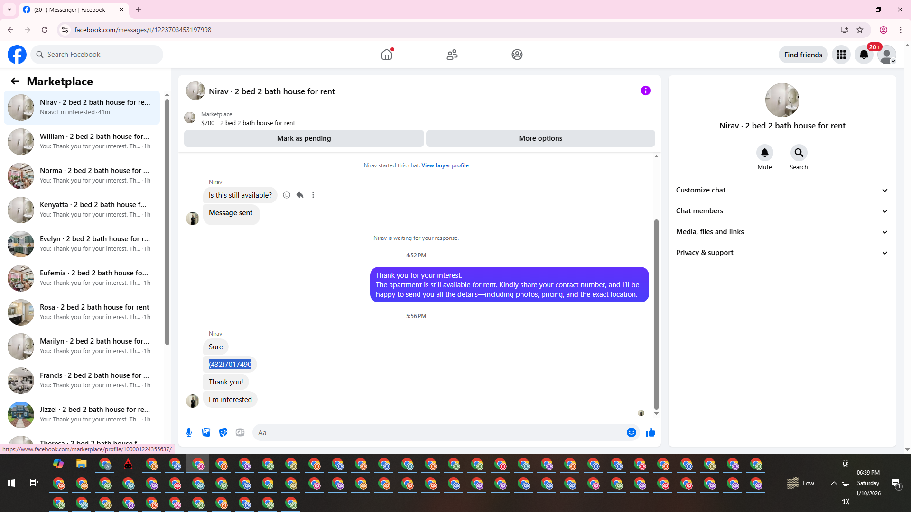The width and height of the screenshot is (911, 512).
Task: Open the sticker picker icon
Action: (223, 432)
